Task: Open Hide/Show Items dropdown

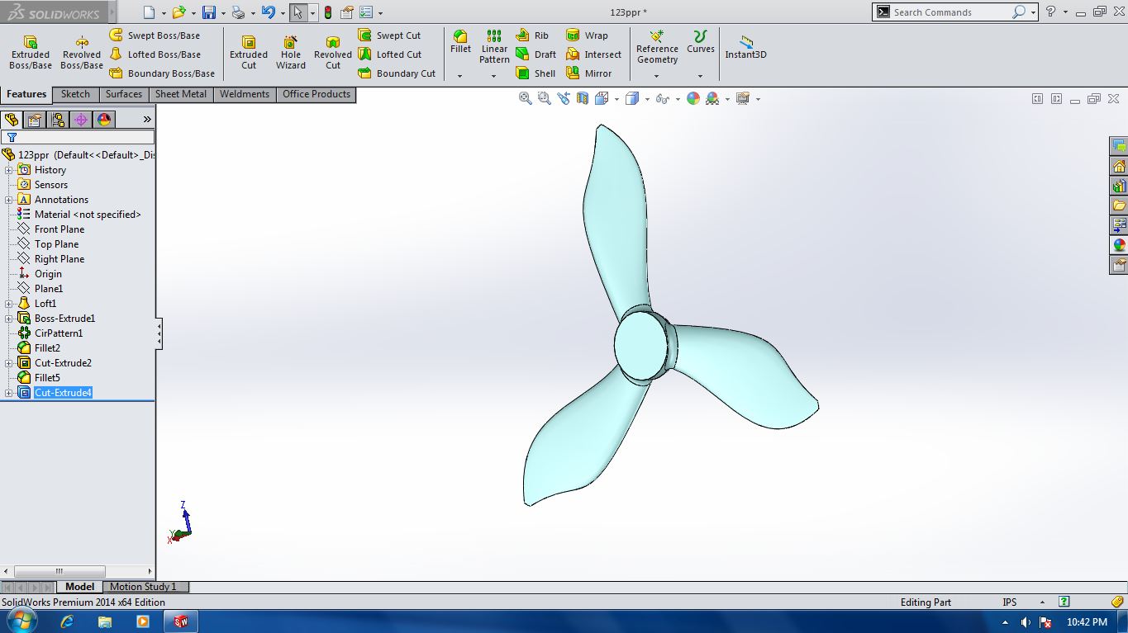Action: tap(677, 99)
